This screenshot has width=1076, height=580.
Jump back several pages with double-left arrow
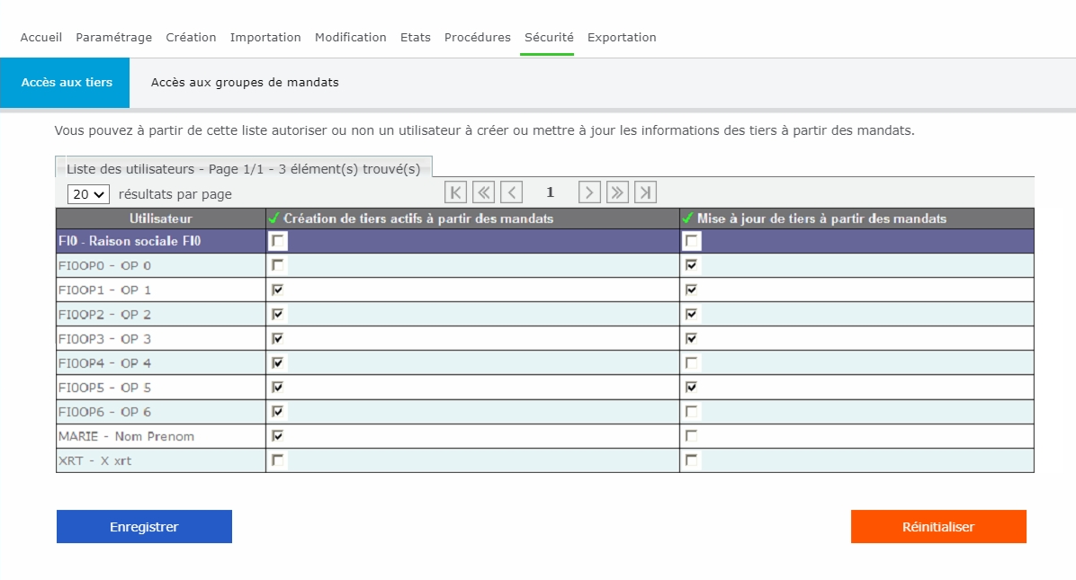tap(484, 192)
